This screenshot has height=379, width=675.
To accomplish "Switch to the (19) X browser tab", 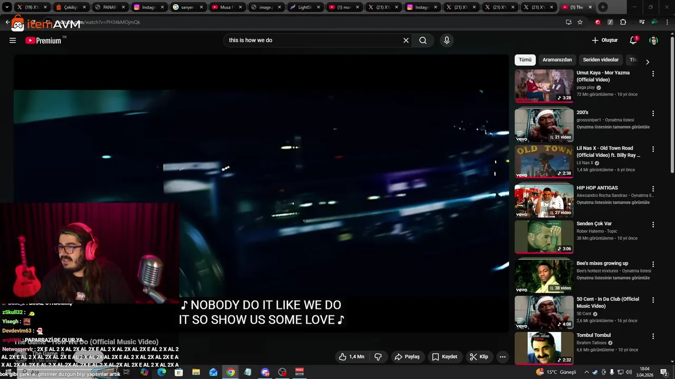I will coord(32,7).
